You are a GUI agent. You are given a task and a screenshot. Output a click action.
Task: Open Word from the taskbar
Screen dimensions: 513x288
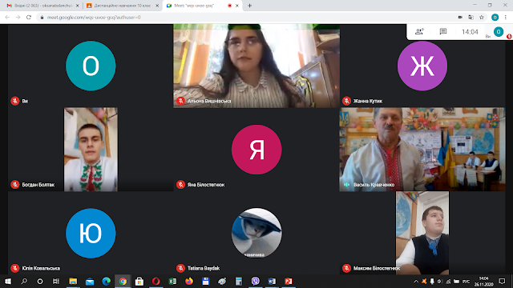tap(272, 281)
